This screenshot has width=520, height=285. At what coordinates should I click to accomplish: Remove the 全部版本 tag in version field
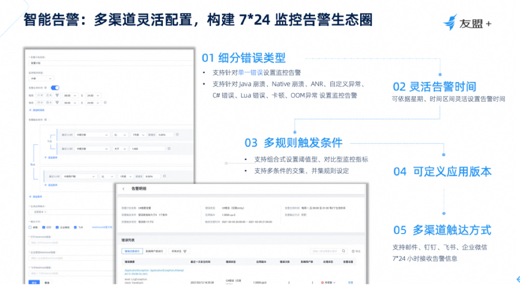point(45,212)
